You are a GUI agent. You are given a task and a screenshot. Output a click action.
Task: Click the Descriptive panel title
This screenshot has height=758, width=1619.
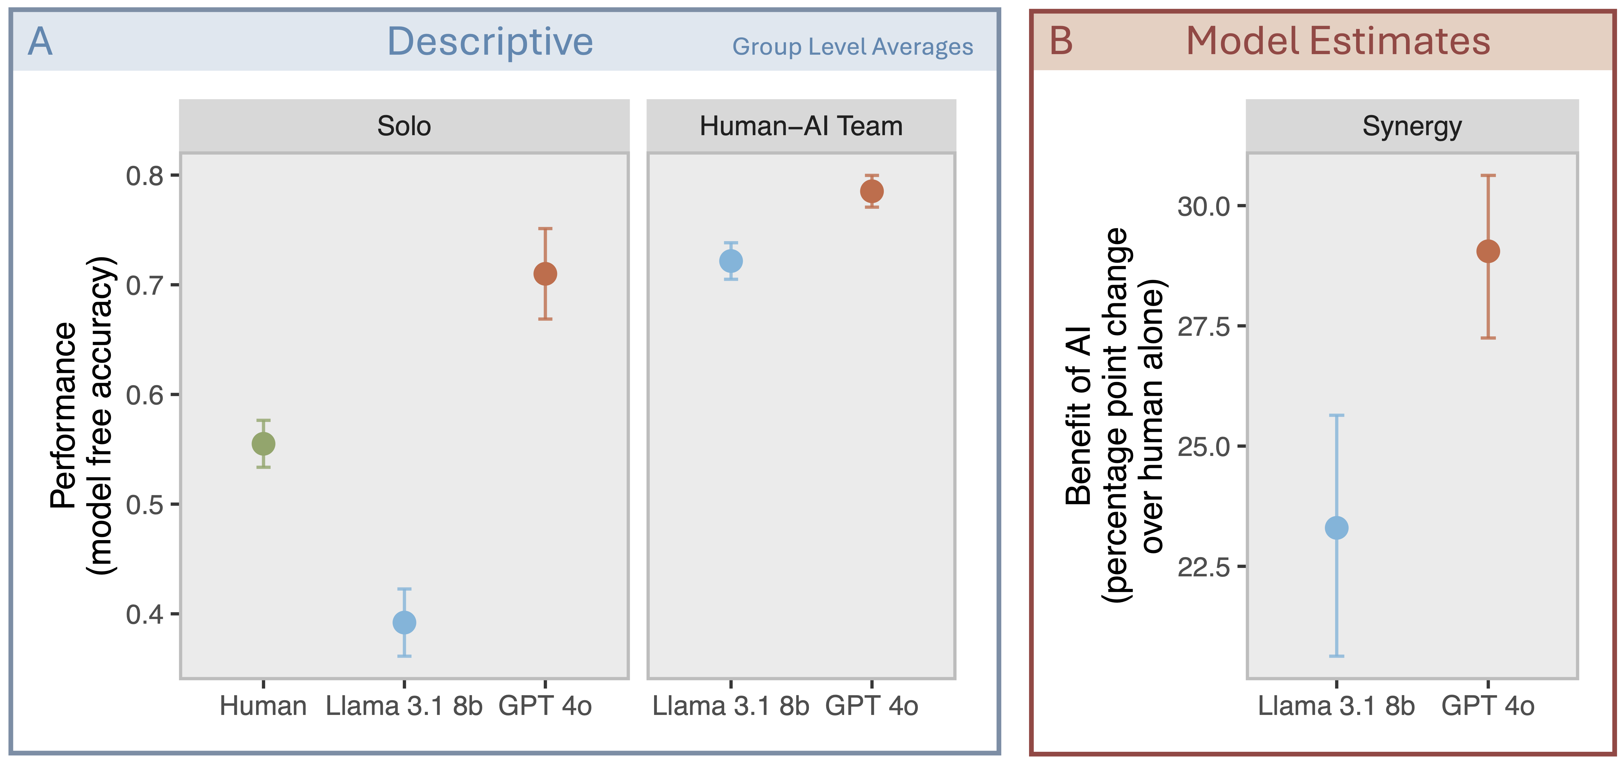tap(490, 41)
